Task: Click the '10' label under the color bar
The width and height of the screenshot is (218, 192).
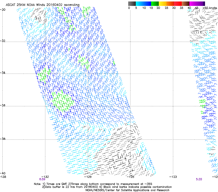Action: [144, 8]
